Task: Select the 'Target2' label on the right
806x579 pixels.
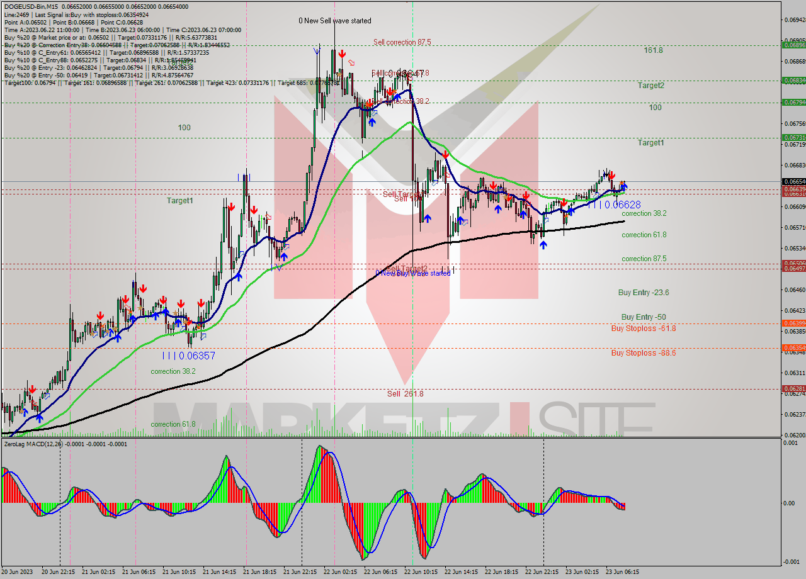Action: click(x=650, y=85)
